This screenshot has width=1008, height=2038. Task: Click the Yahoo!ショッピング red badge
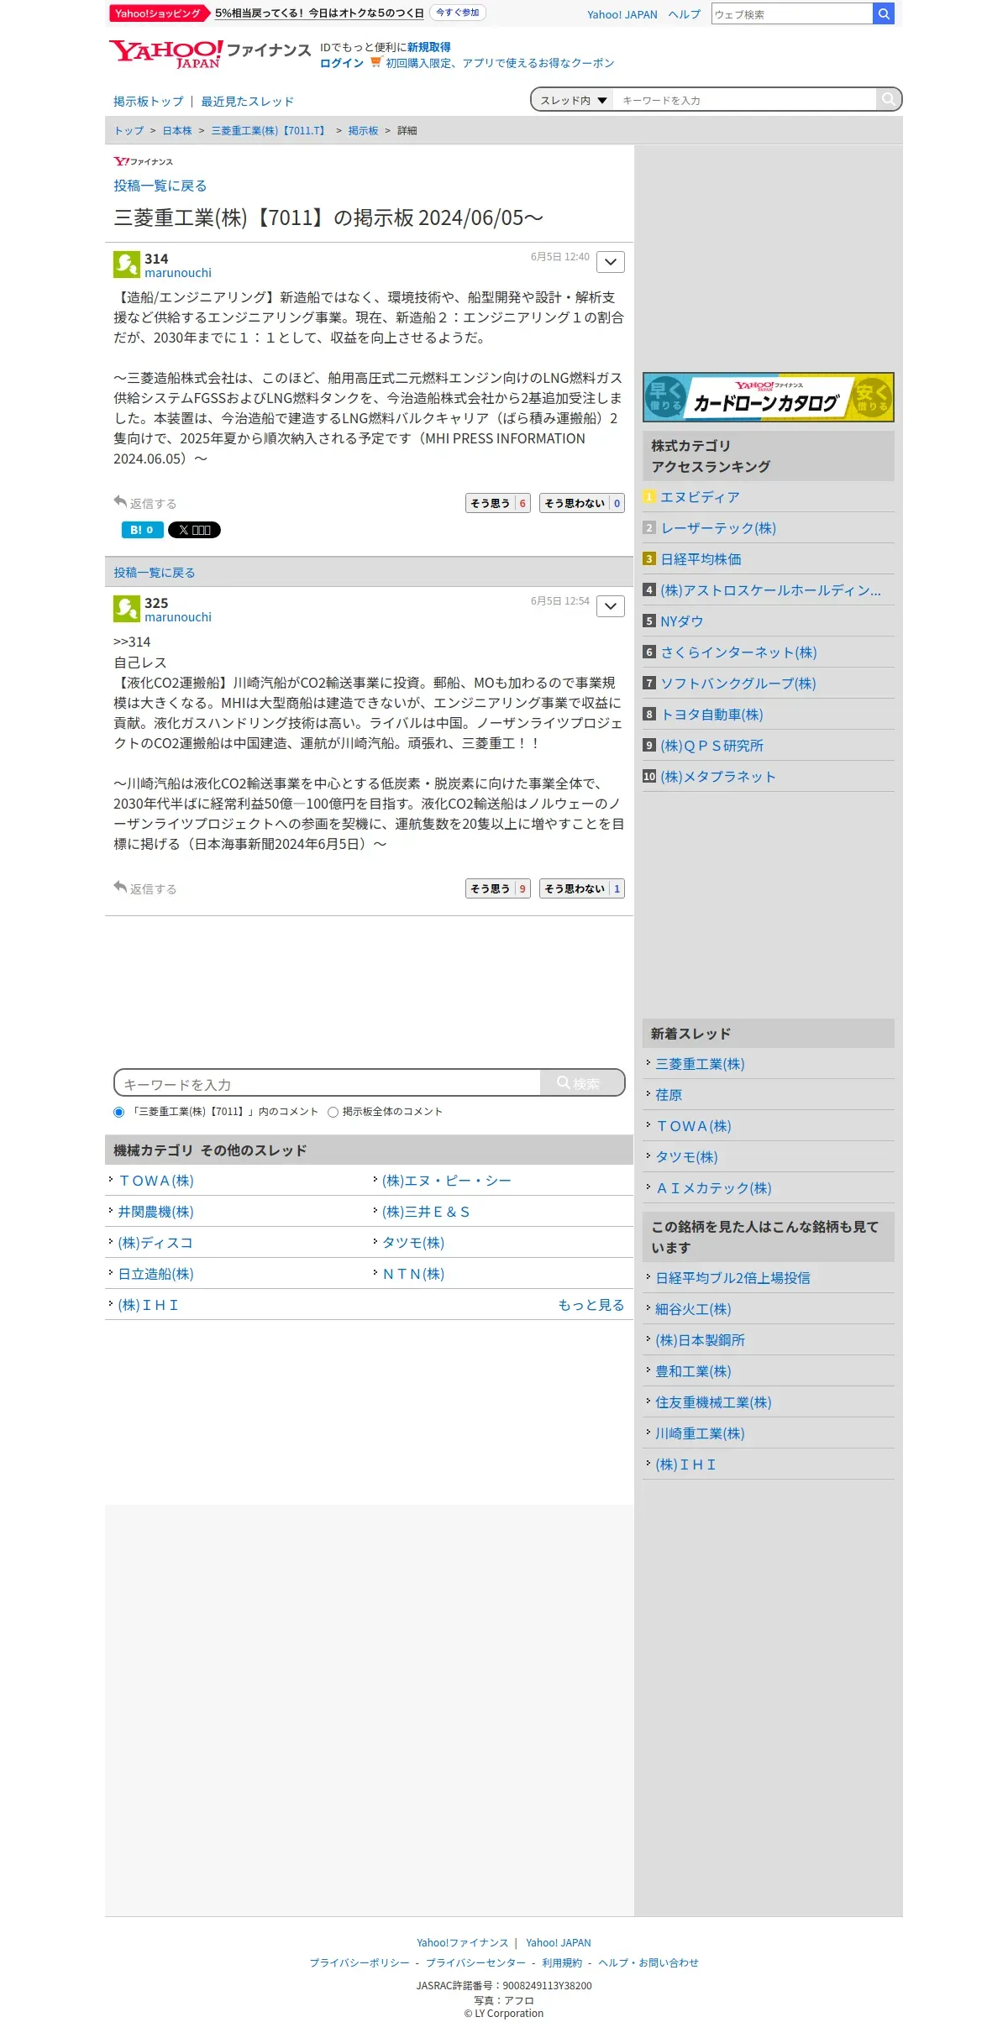(x=158, y=13)
